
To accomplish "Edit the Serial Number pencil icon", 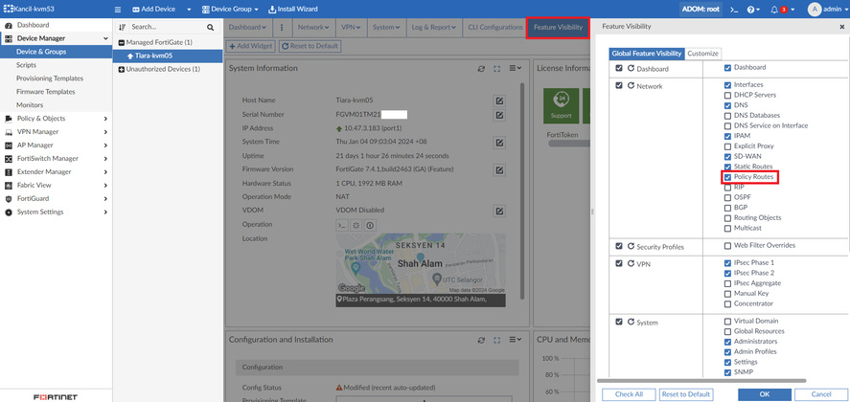I will coord(499,114).
